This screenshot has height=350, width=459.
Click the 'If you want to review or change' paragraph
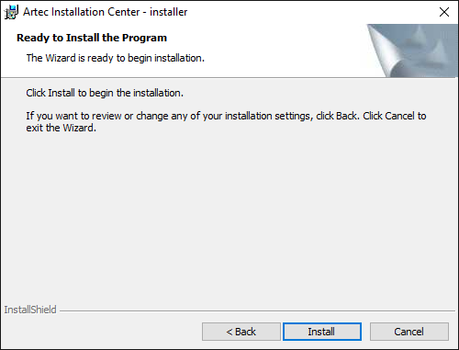click(x=226, y=121)
